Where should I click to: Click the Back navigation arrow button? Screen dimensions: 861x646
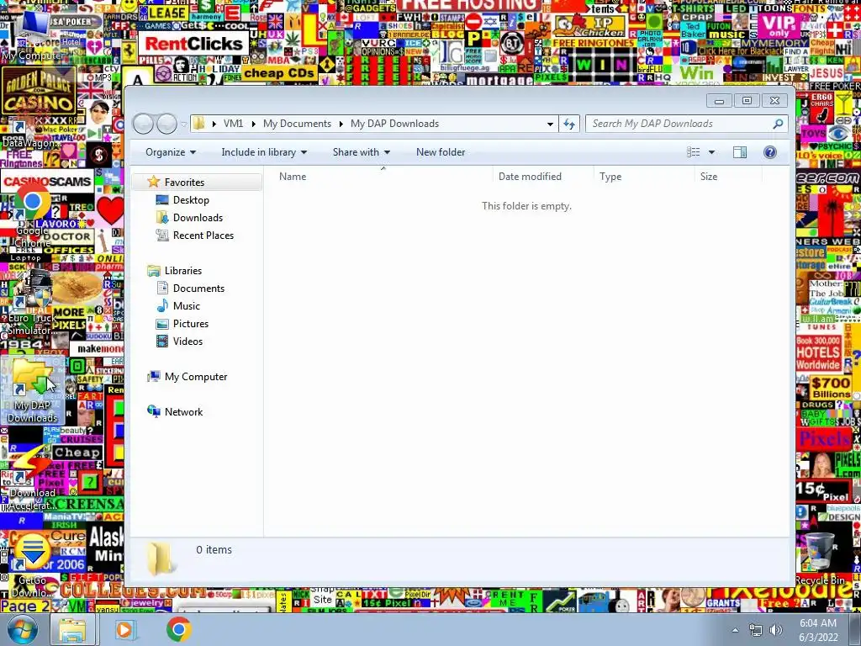143,124
